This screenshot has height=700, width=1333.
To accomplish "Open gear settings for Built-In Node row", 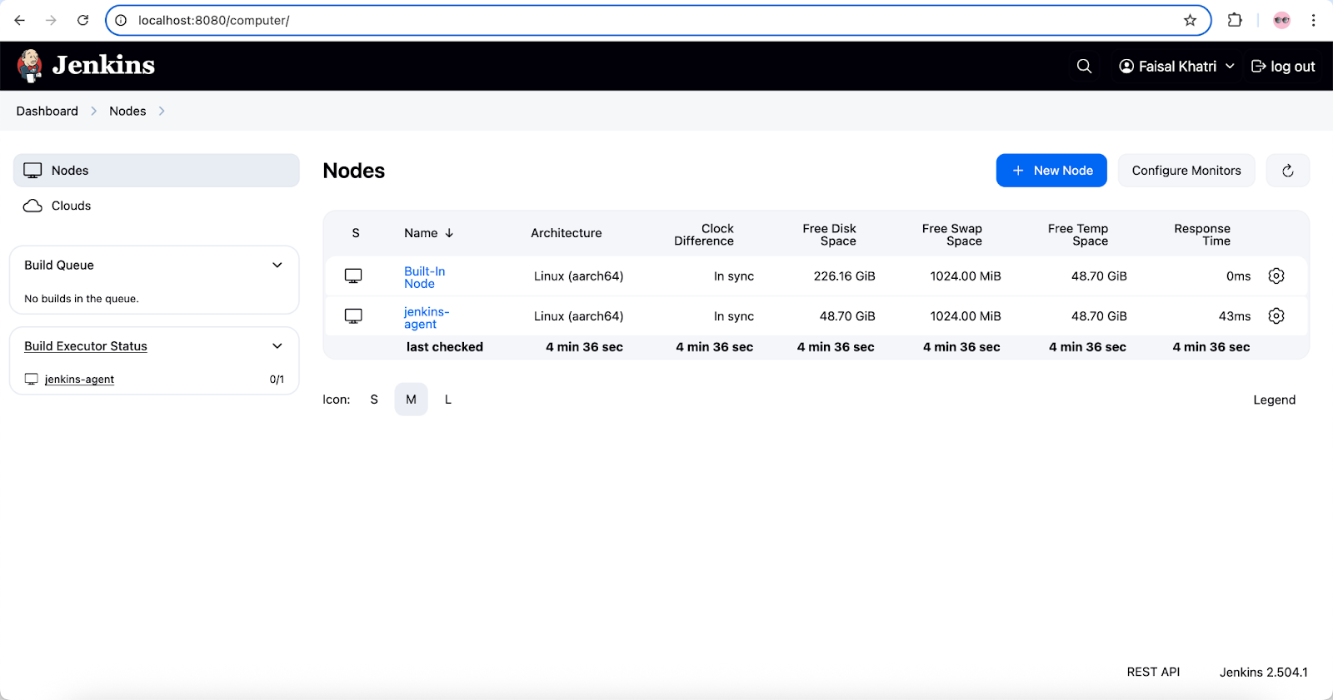I will click(x=1276, y=276).
